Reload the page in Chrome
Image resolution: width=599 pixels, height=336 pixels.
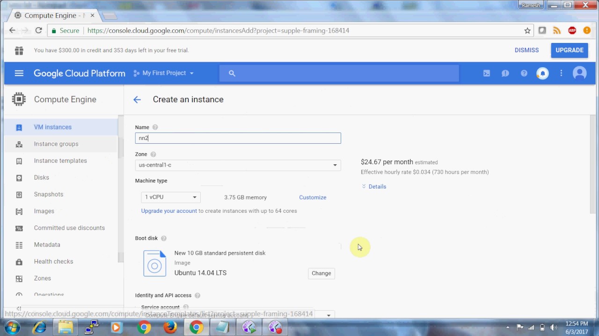(39, 30)
